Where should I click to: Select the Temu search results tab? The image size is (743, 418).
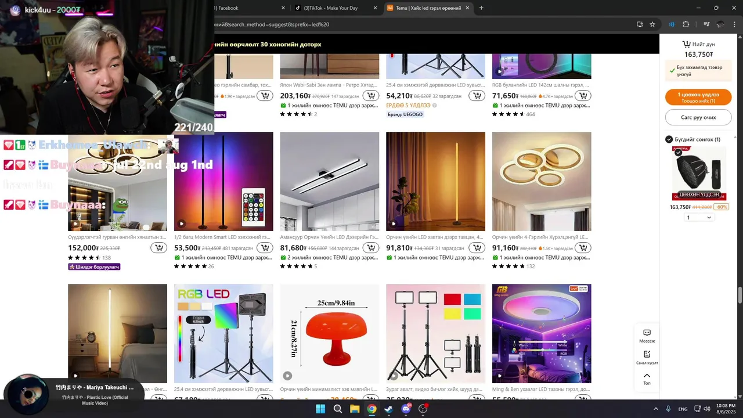point(427,8)
